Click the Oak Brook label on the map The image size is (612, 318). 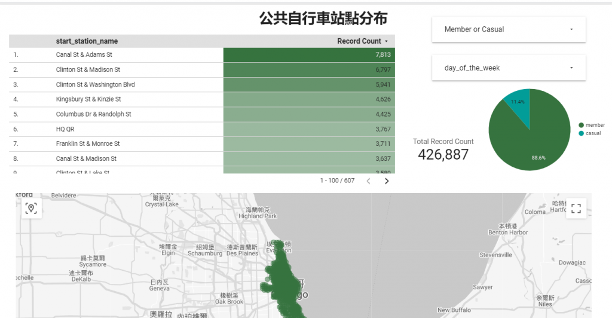pos(229,302)
